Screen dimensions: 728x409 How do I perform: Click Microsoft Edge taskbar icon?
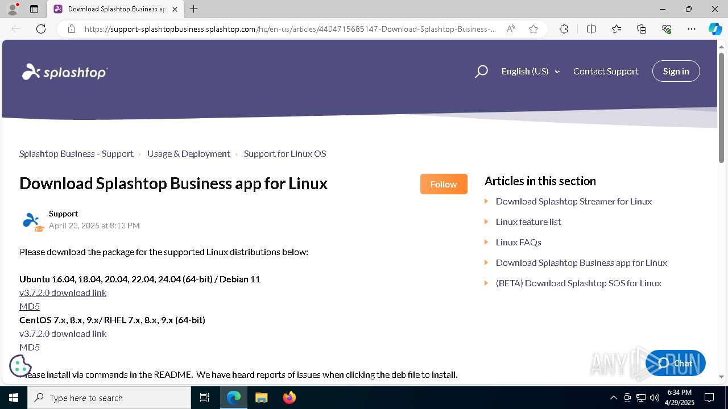[234, 398]
